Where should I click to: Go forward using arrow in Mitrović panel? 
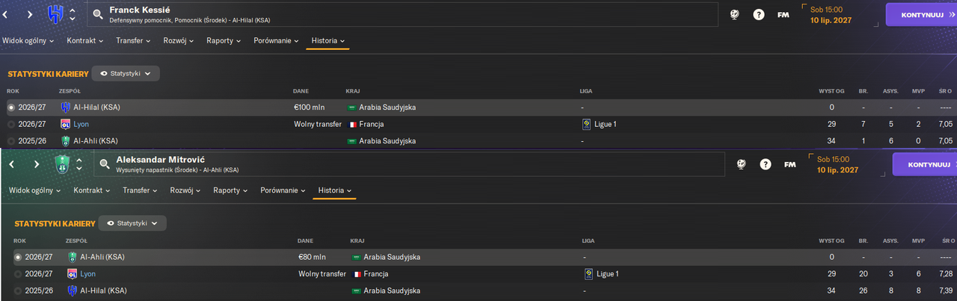[x=36, y=164]
